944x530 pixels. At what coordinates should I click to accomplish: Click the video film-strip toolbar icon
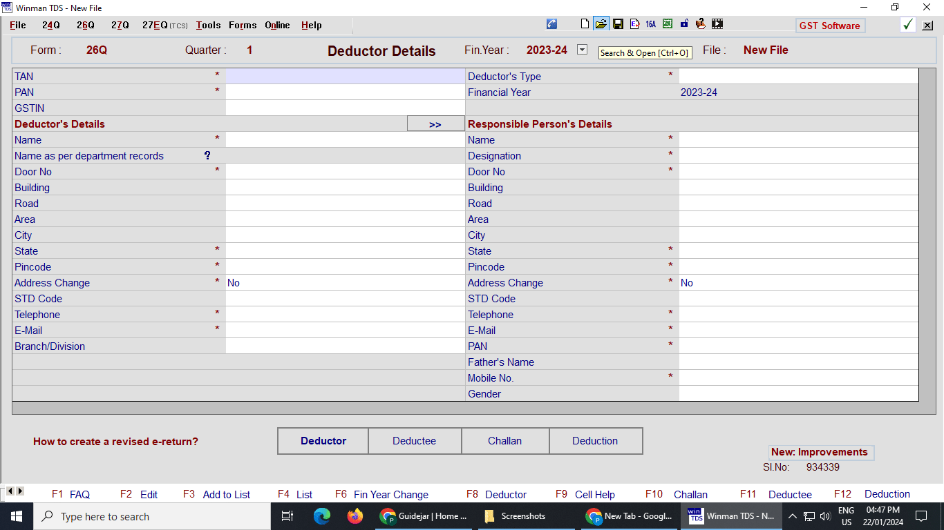717,24
